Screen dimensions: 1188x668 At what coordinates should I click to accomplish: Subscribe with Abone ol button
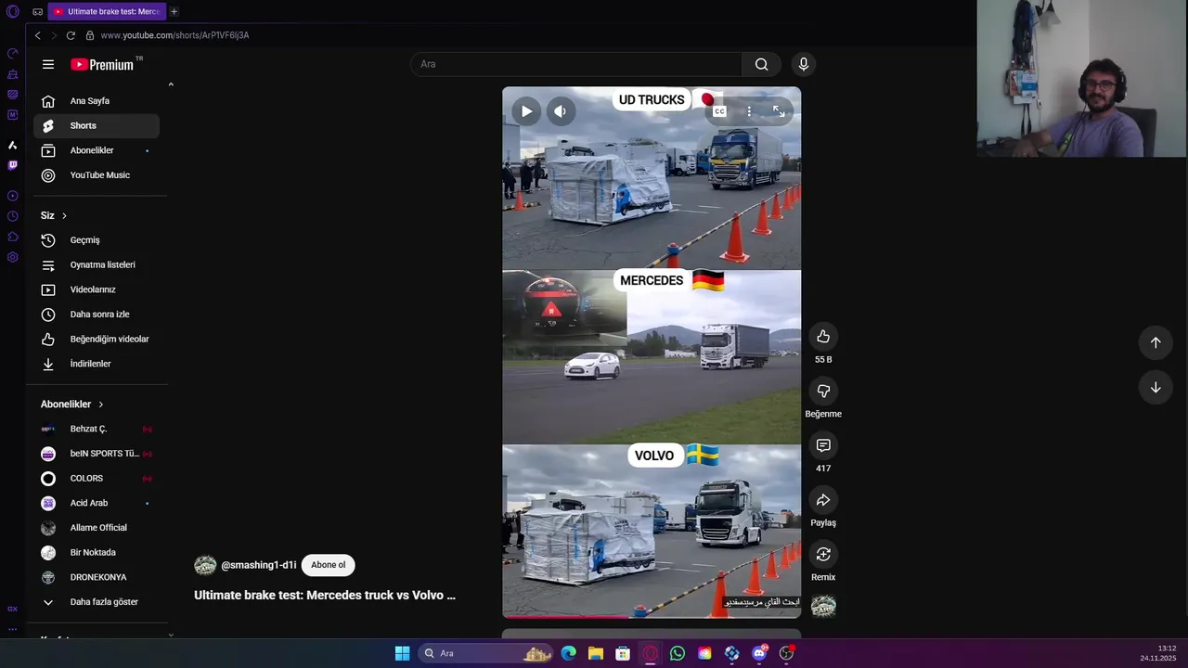(x=329, y=565)
